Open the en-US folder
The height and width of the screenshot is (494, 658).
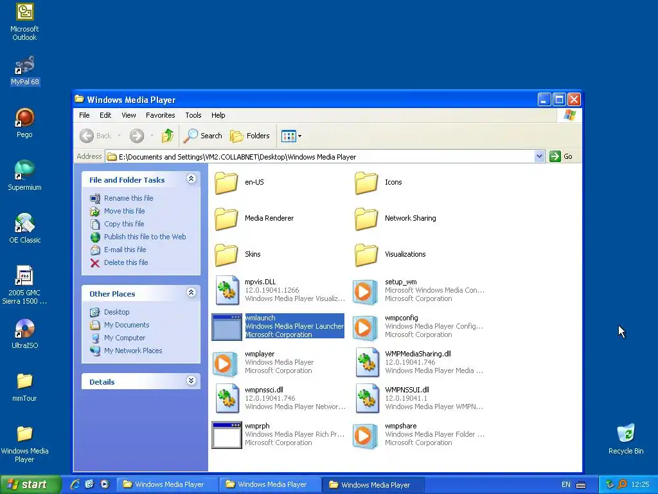[227, 182]
